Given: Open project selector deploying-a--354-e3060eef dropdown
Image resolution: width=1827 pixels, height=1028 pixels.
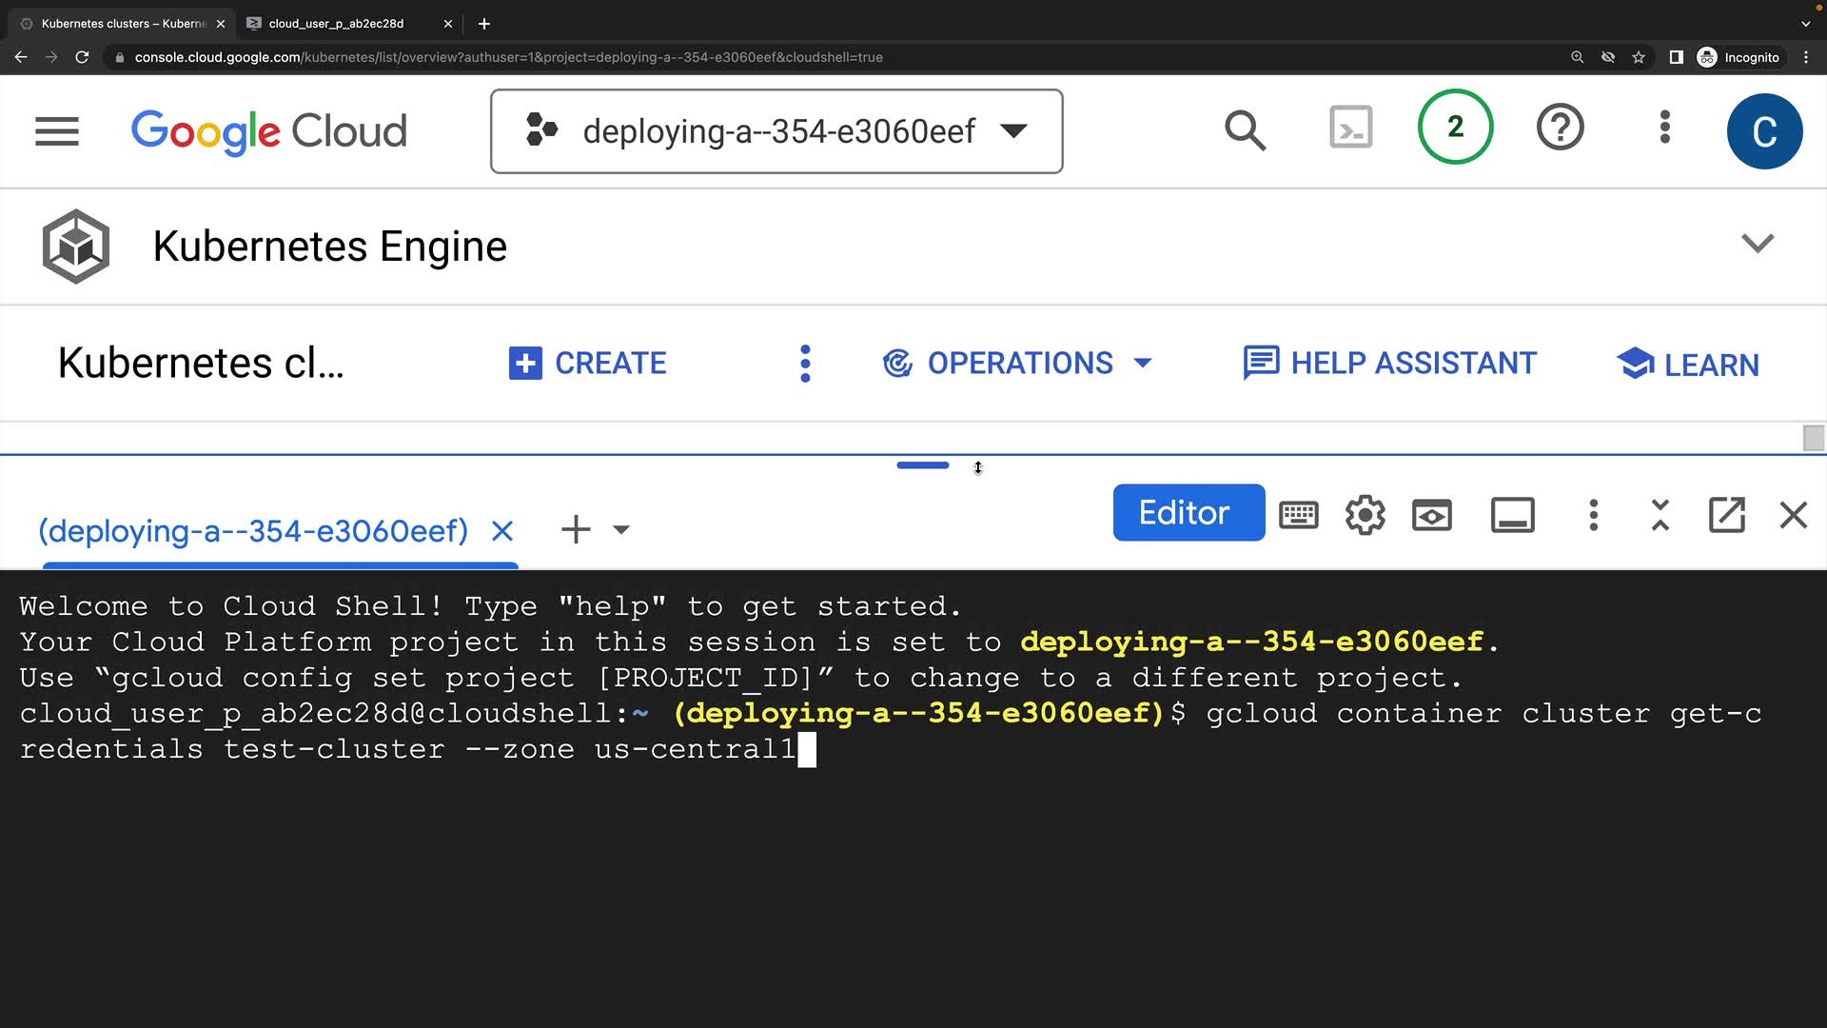Looking at the screenshot, I should (776, 131).
